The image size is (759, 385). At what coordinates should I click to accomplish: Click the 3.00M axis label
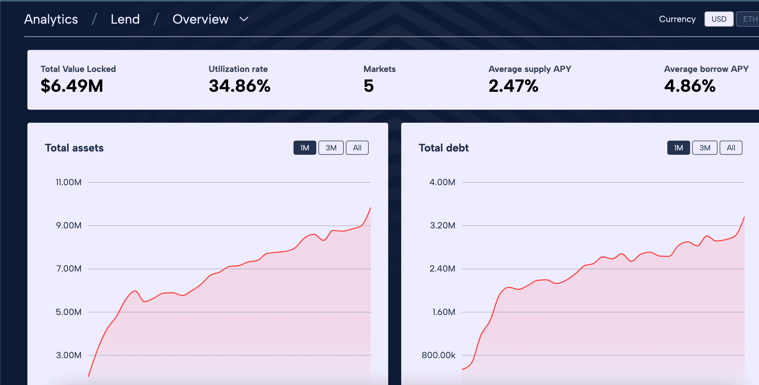pos(69,355)
